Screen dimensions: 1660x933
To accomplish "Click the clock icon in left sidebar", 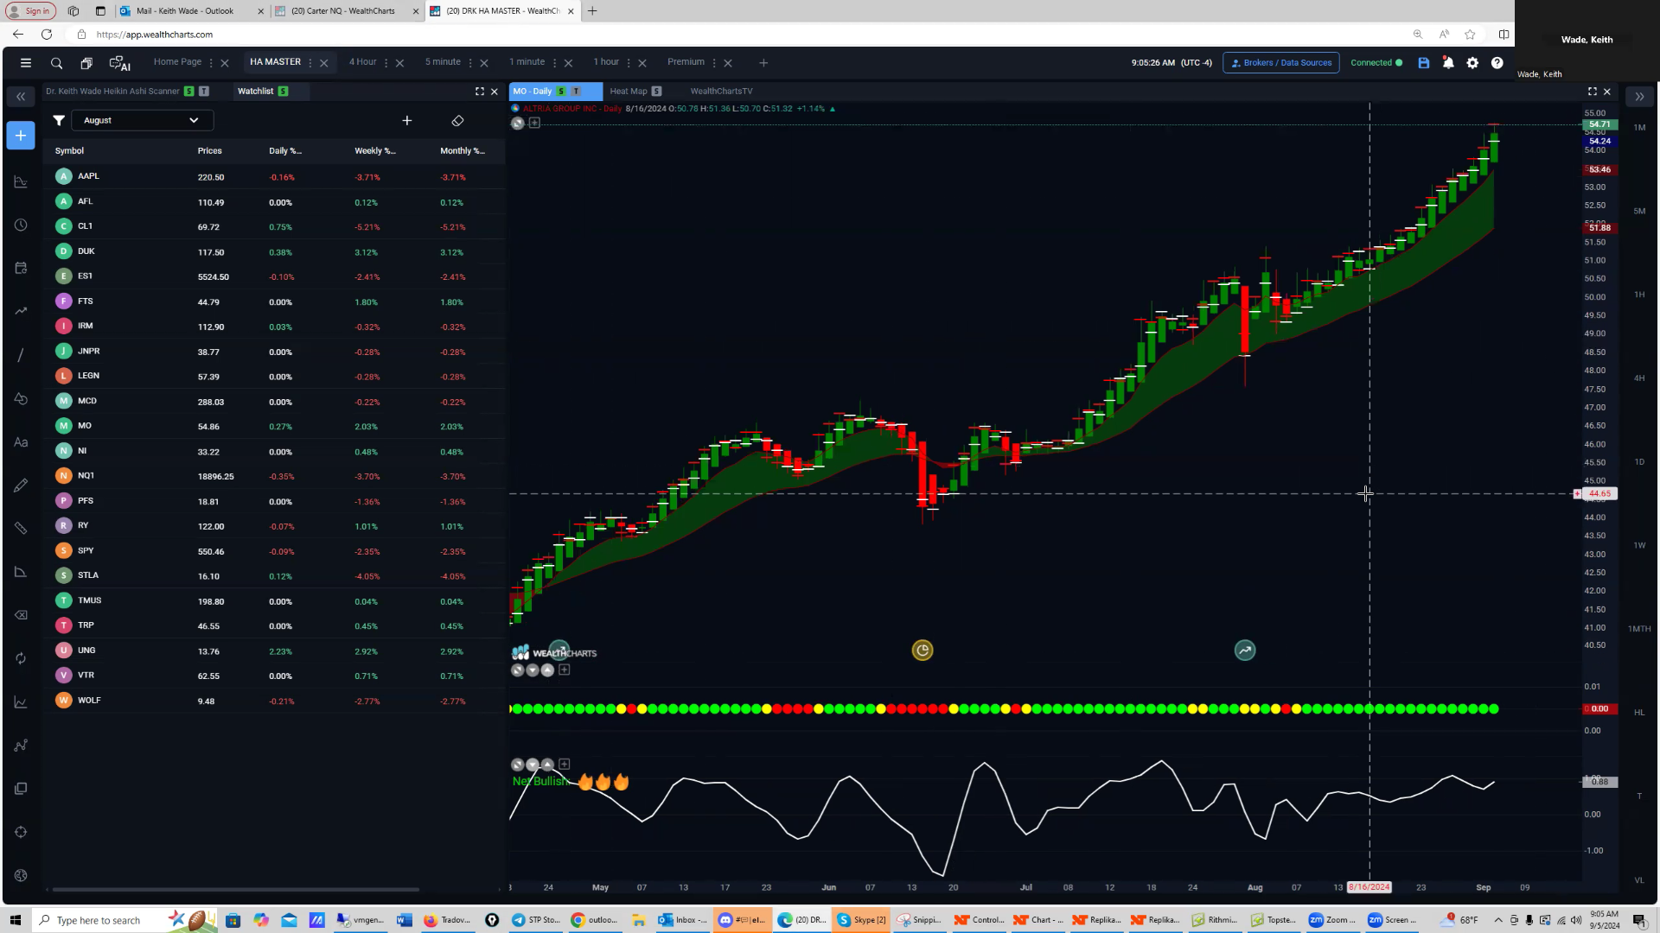I will click(21, 225).
